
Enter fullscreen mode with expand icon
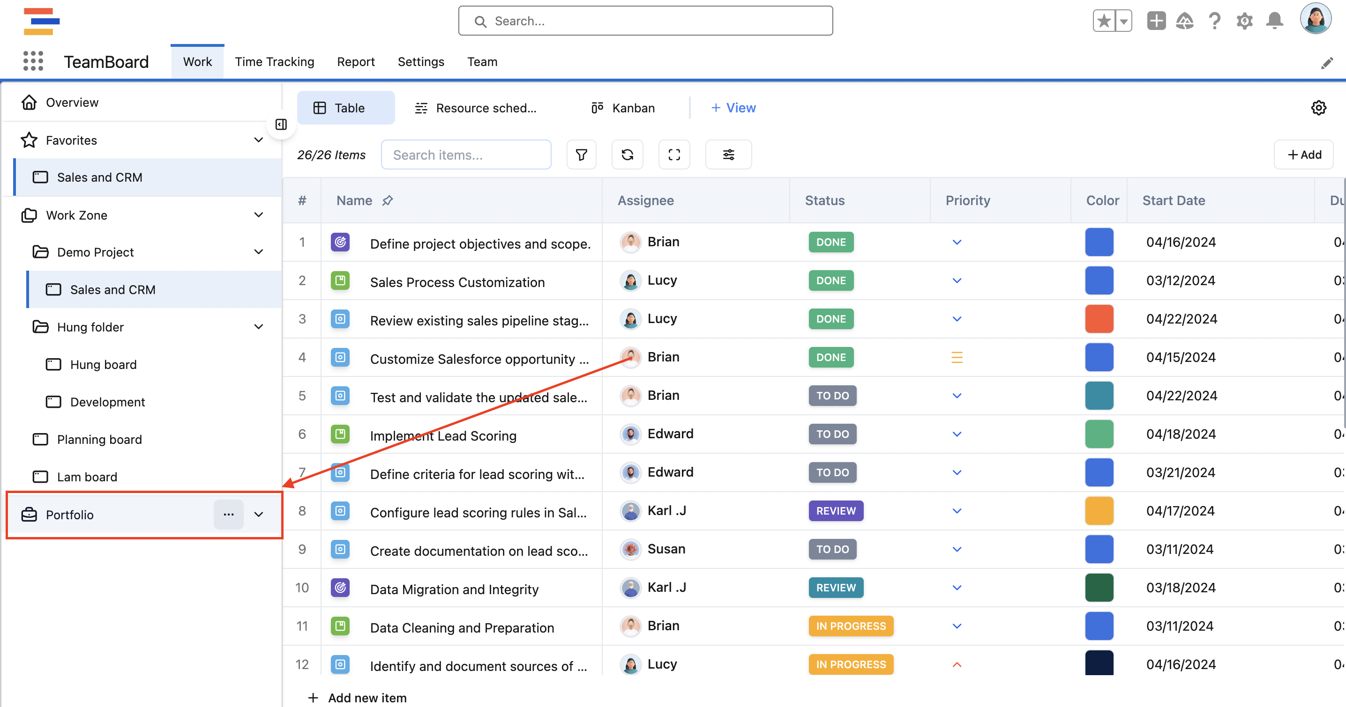673,155
